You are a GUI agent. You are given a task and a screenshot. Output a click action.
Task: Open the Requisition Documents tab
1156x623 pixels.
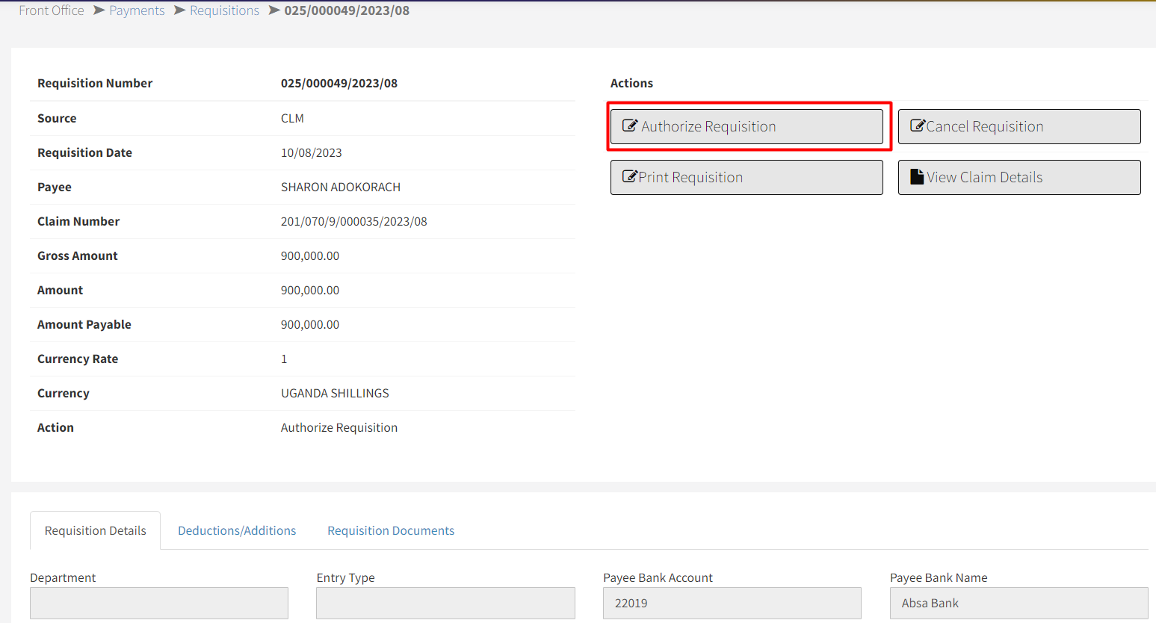(x=391, y=530)
